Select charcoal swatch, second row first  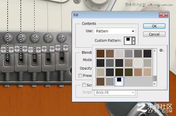pos(100,63)
